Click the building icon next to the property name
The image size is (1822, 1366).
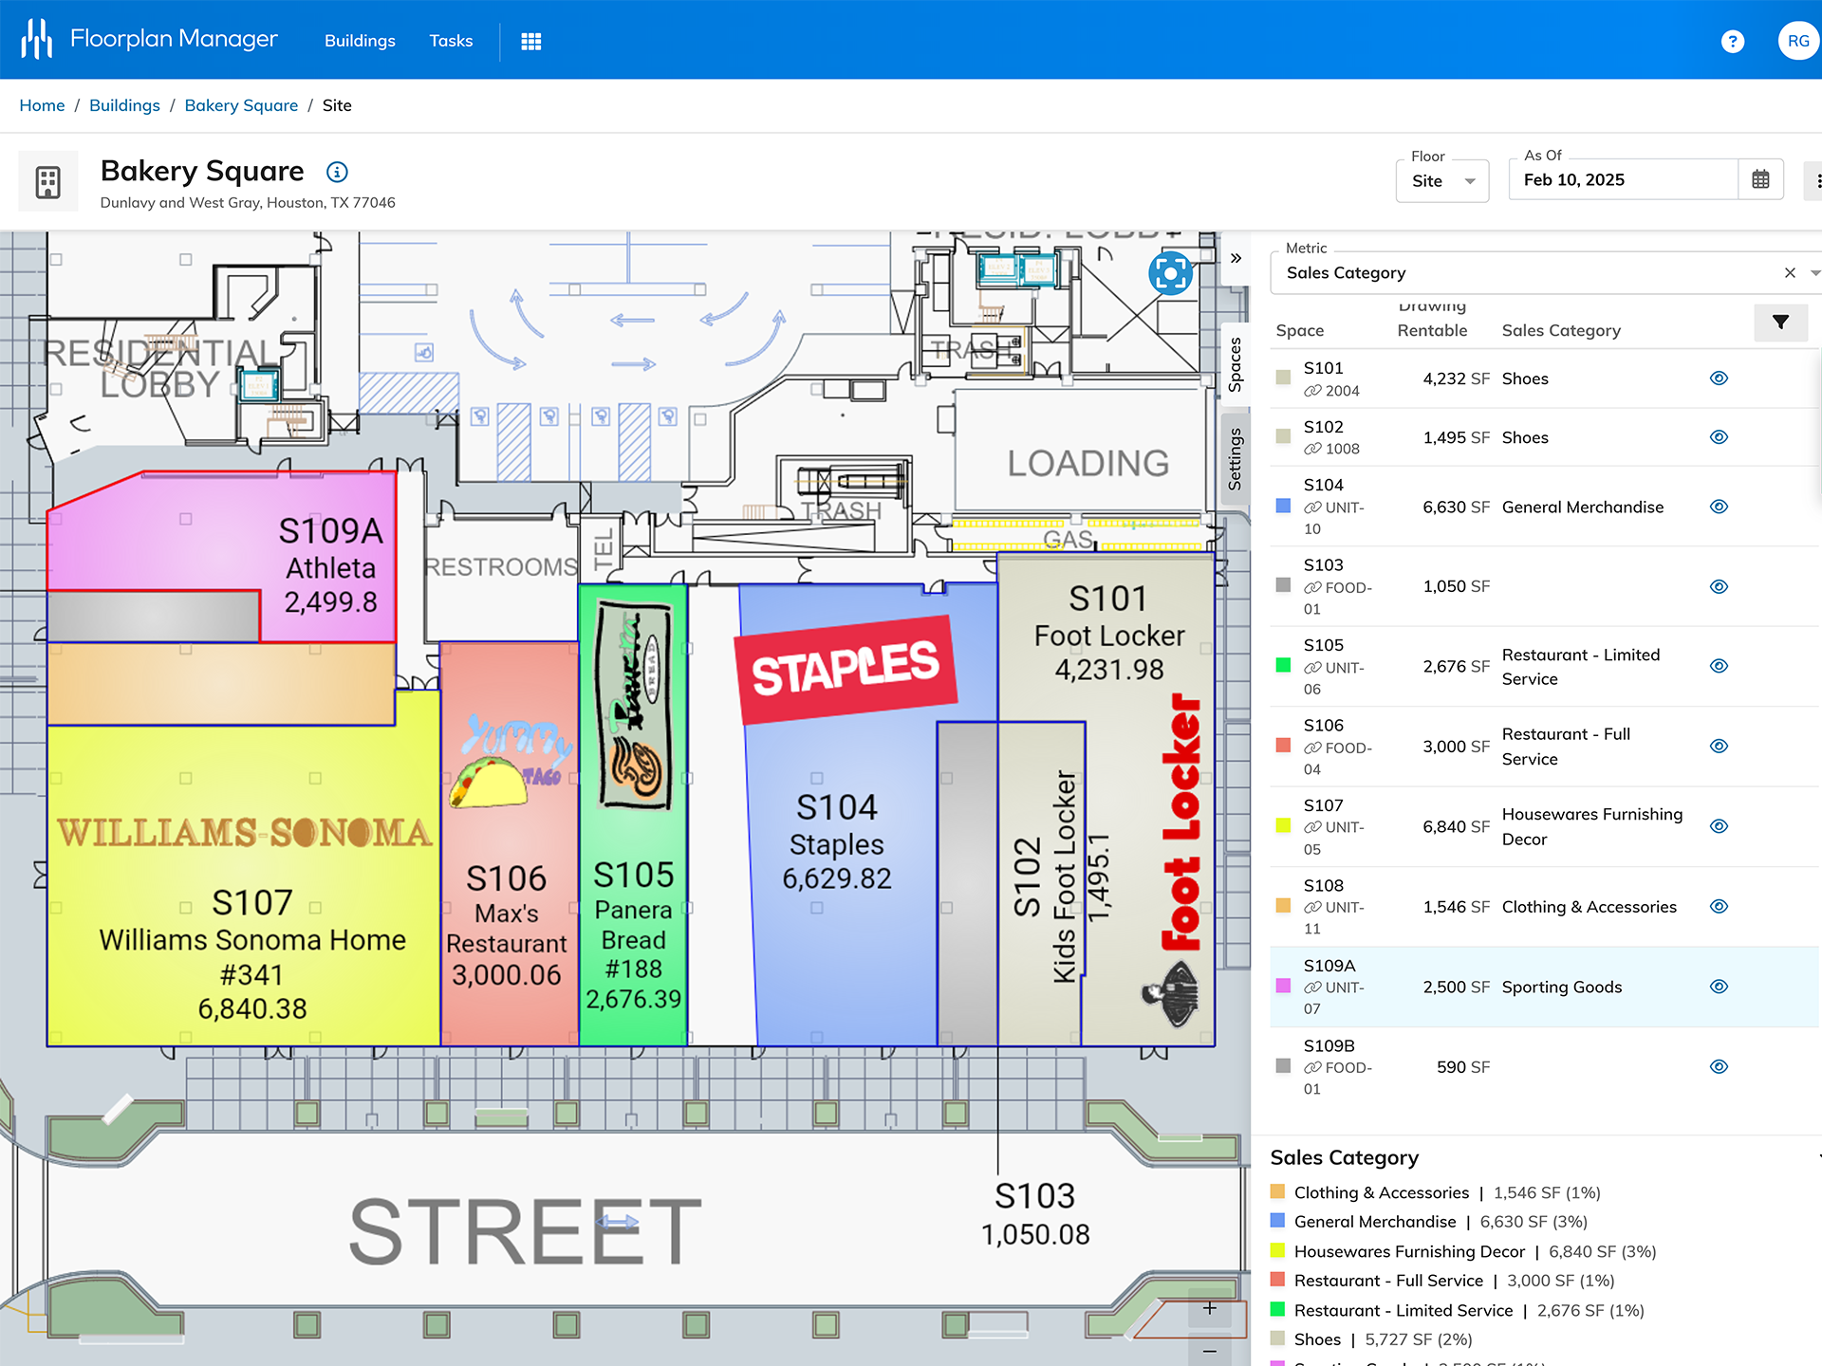coord(47,180)
